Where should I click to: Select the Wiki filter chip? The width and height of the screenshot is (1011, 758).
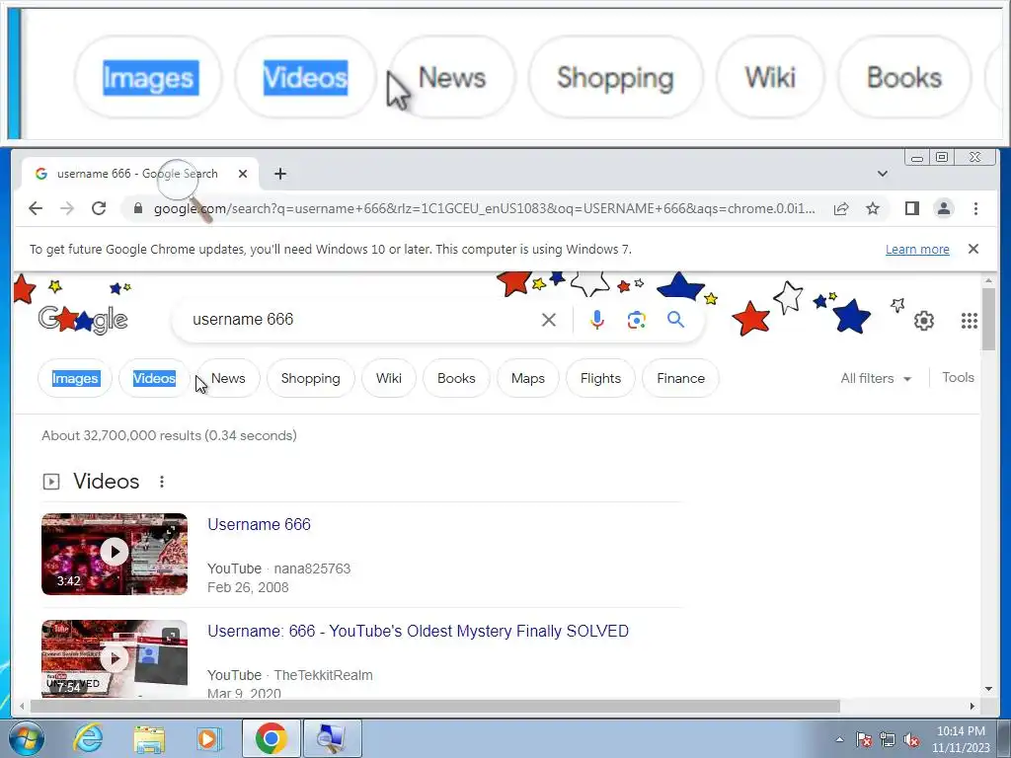pos(389,378)
